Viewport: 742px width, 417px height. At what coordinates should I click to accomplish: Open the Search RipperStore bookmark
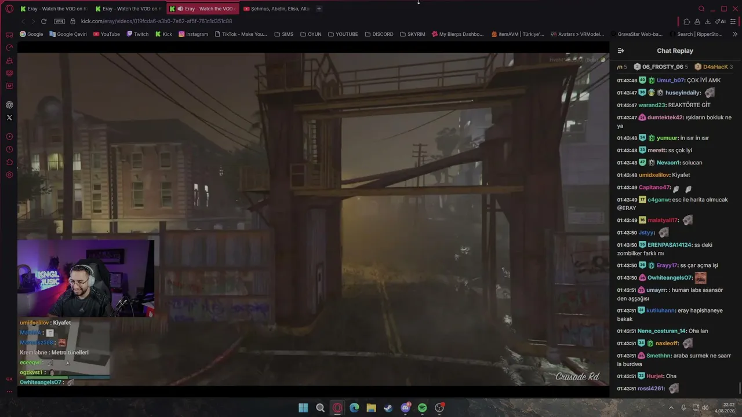point(696,34)
